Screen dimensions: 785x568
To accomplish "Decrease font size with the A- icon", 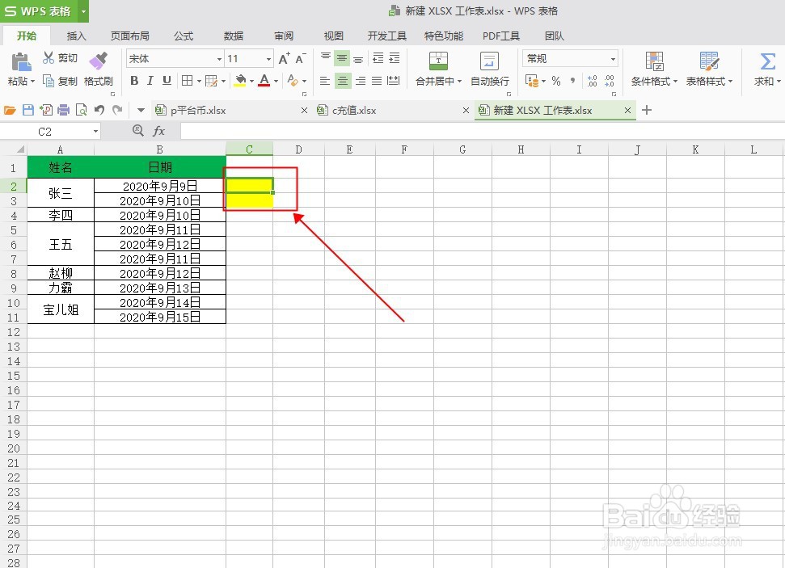I will (x=301, y=58).
